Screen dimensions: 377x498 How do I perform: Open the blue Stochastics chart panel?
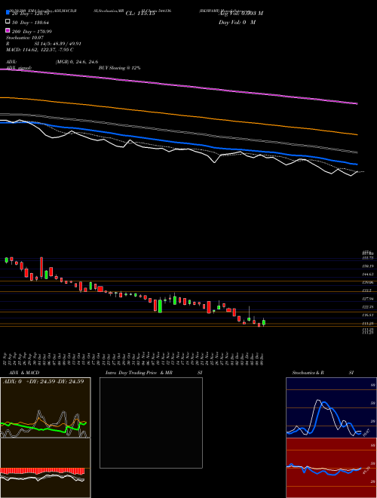click(x=331, y=407)
